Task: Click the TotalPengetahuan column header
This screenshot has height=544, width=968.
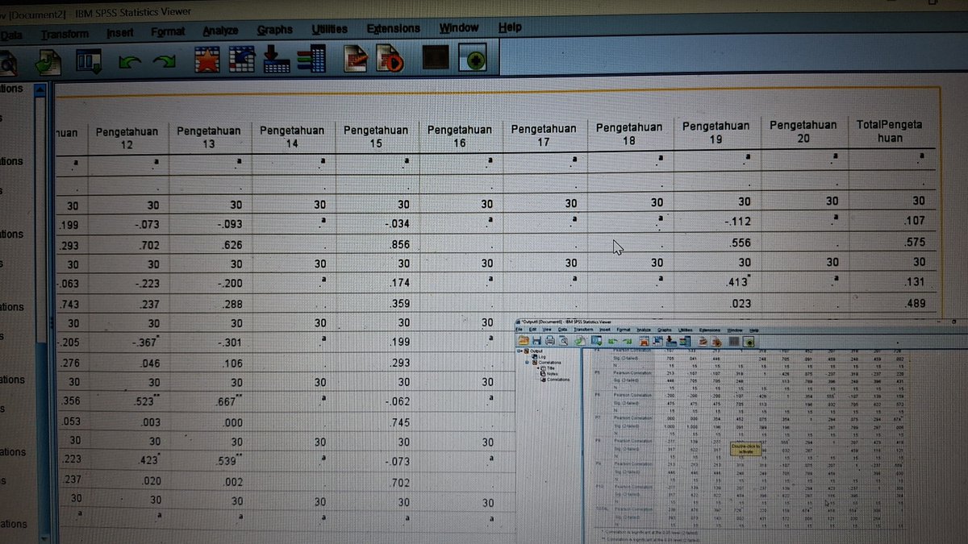Action: point(890,131)
